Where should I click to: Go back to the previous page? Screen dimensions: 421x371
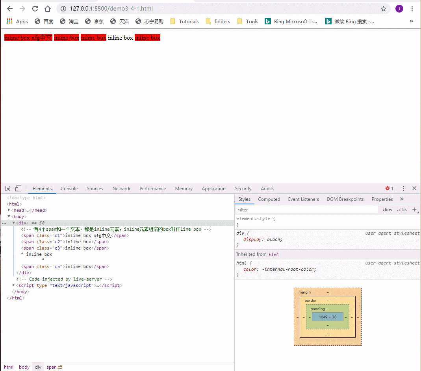10,9
